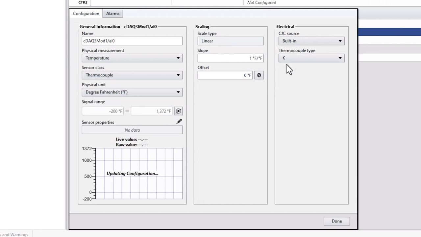The width and height of the screenshot is (421, 237).
Task: Click the Name field containing cDAQ3Mod1/ai0
Action: click(132, 41)
